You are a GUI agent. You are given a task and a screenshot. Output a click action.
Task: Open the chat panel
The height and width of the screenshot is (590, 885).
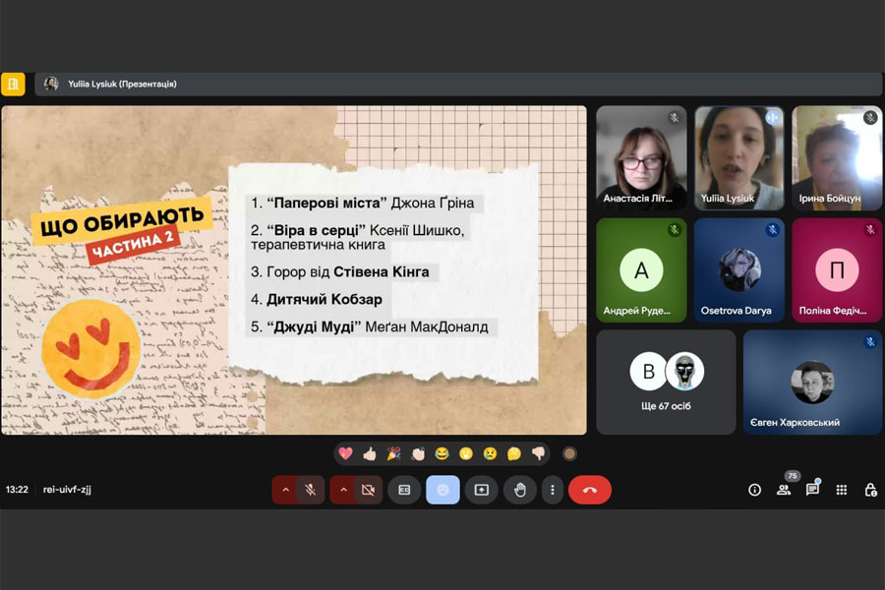[x=812, y=489]
